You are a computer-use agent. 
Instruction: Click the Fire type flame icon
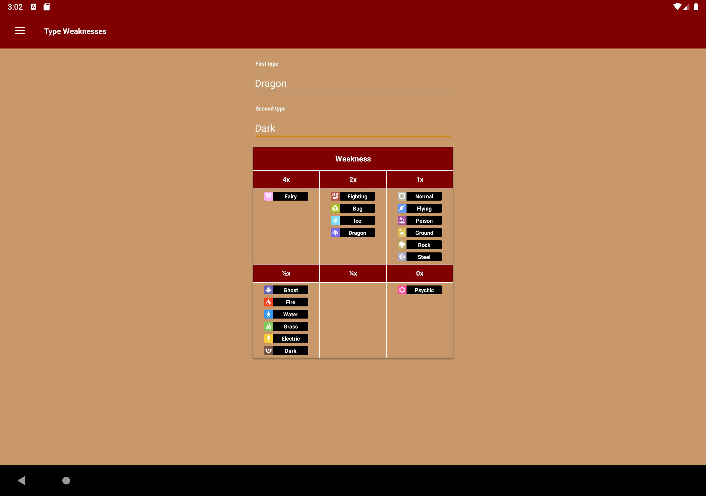coord(268,302)
